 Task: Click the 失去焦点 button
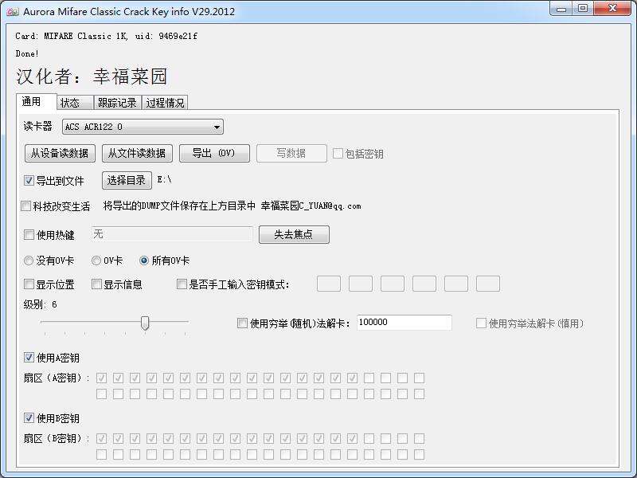(294, 234)
